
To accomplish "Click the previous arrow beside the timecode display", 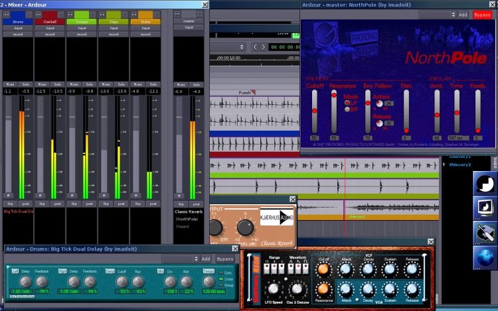I will (255, 47).
